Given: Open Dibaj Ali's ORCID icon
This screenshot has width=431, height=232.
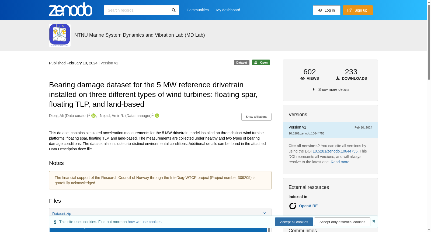Looking at the screenshot, I should 93,116.
